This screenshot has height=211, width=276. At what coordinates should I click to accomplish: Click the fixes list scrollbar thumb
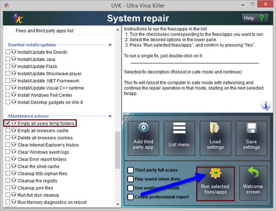(118, 150)
